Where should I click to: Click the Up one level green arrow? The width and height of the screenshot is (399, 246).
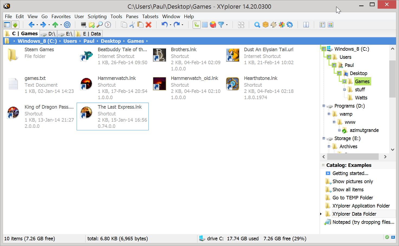pyautogui.click(x=56, y=25)
